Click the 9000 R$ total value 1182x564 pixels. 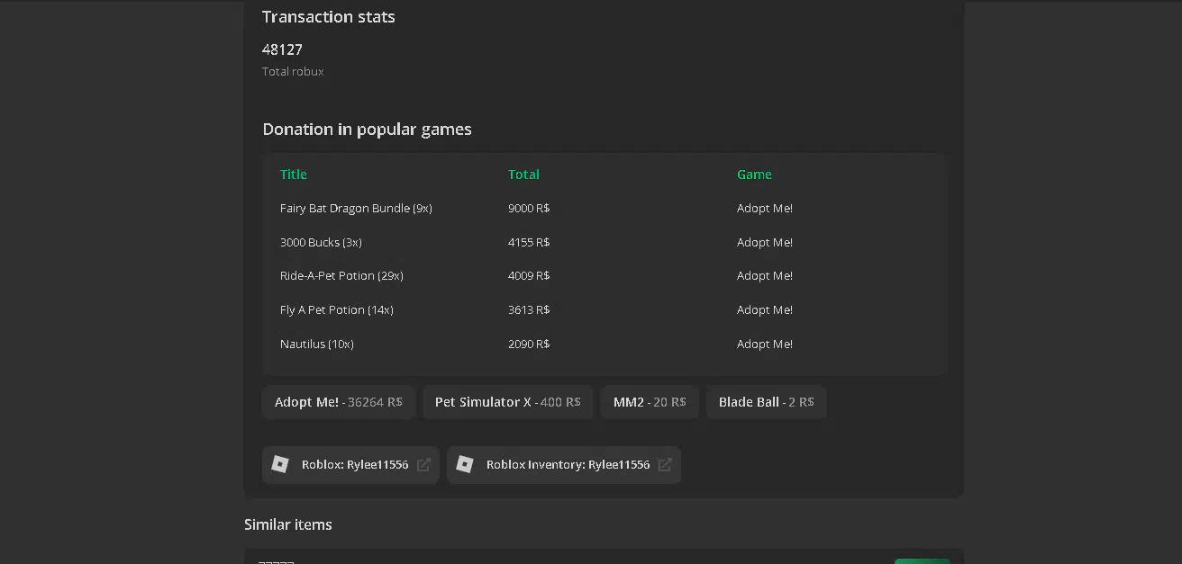point(529,209)
